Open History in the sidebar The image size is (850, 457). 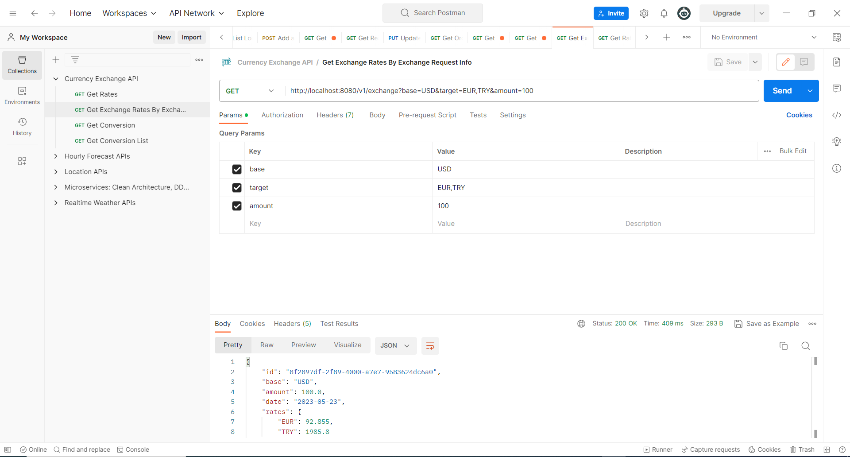pos(22,127)
